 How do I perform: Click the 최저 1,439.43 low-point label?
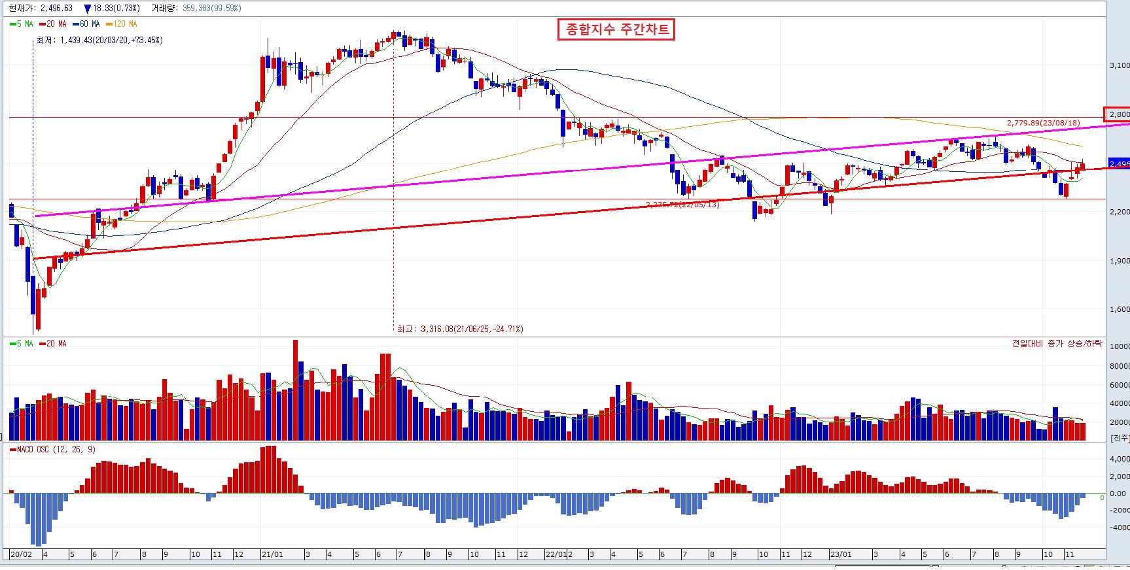[99, 41]
